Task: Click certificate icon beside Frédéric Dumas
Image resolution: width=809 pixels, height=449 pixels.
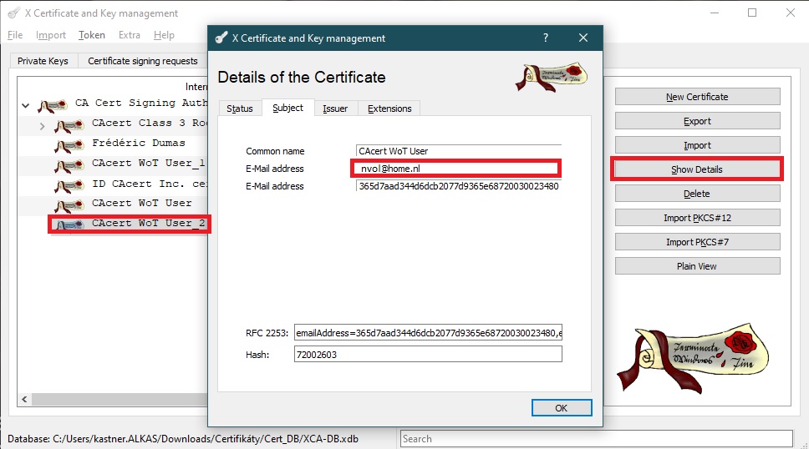Action: pyautogui.click(x=69, y=145)
